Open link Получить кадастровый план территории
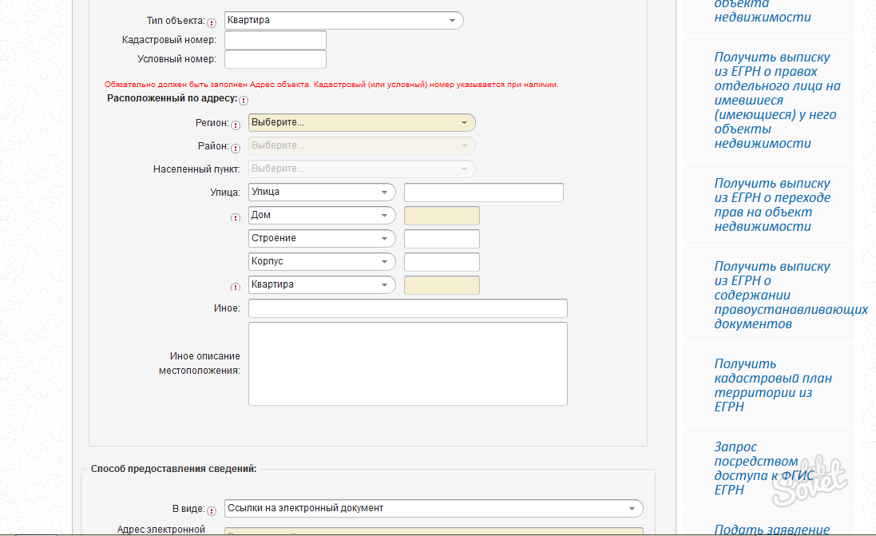876x536 pixels. pyautogui.click(x=773, y=385)
